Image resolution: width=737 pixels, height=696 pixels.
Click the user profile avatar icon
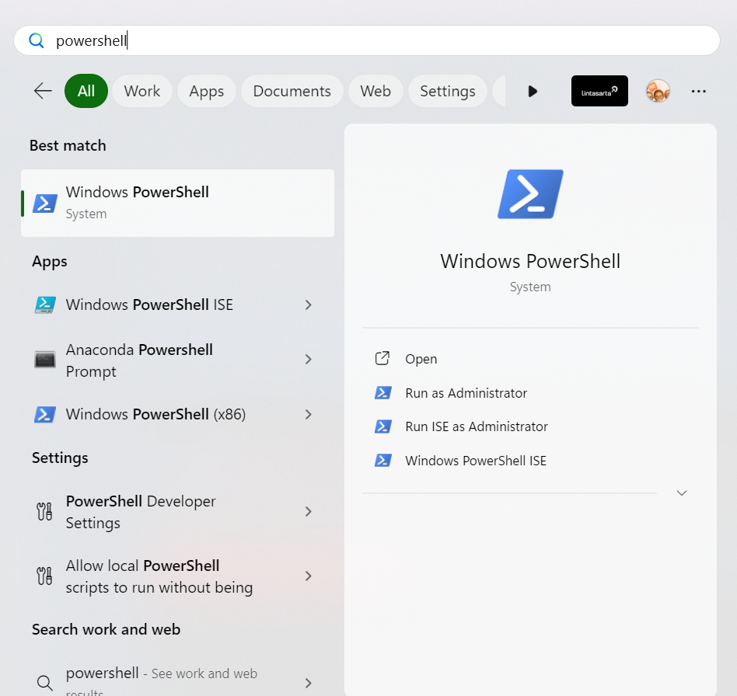click(658, 91)
